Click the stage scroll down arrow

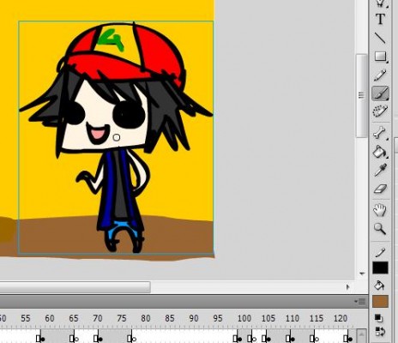362,274
